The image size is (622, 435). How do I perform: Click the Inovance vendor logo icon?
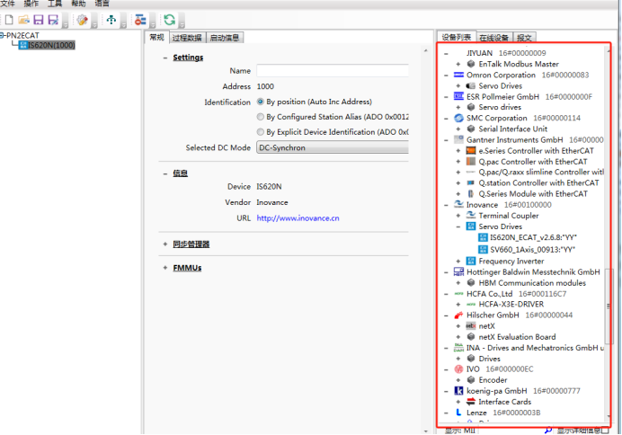(x=458, y=204)
